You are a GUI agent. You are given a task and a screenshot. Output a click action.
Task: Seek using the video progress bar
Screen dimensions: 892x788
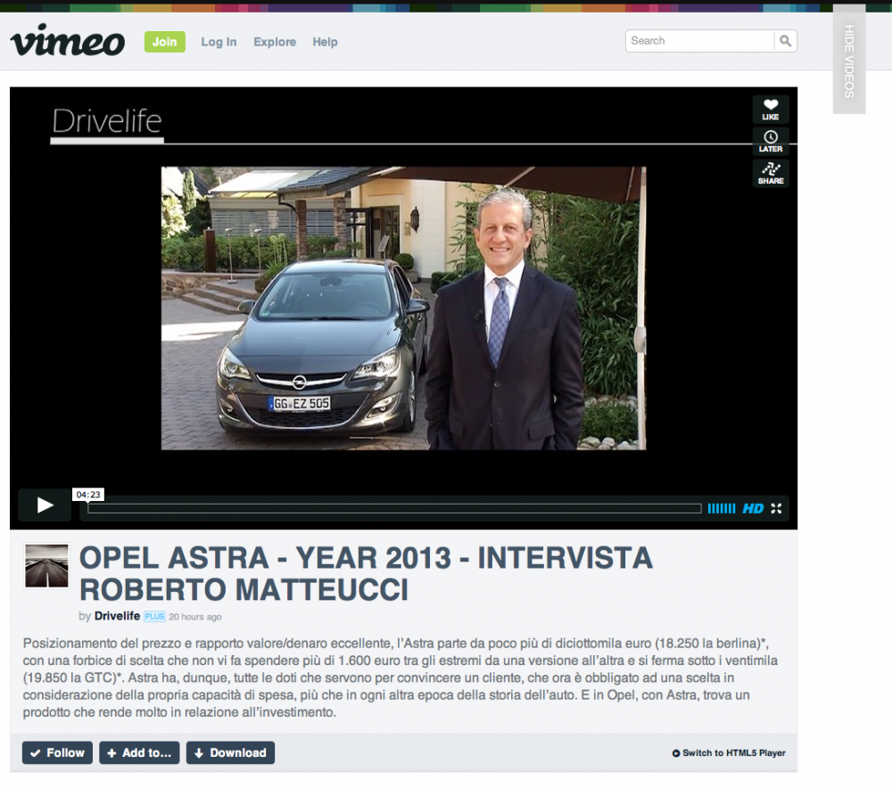pyautogui.click(x=392, y=508)
